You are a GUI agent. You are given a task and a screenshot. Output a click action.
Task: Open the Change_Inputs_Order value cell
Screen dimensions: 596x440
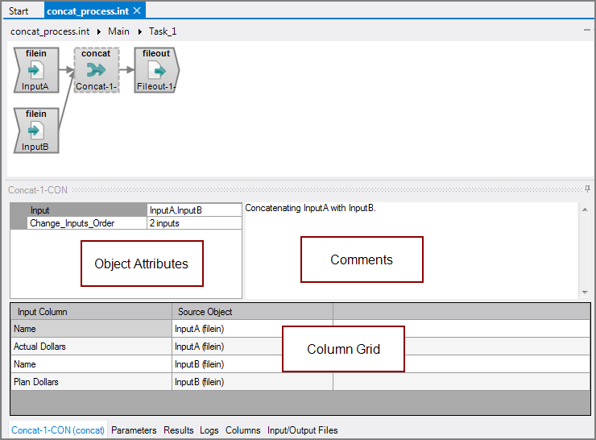(x=193, y=223)
